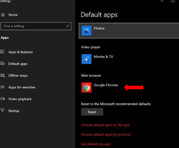Viewport: 179px width, 148px height.
Task: Click the Photos app icon
Action: tap(87, 31)
